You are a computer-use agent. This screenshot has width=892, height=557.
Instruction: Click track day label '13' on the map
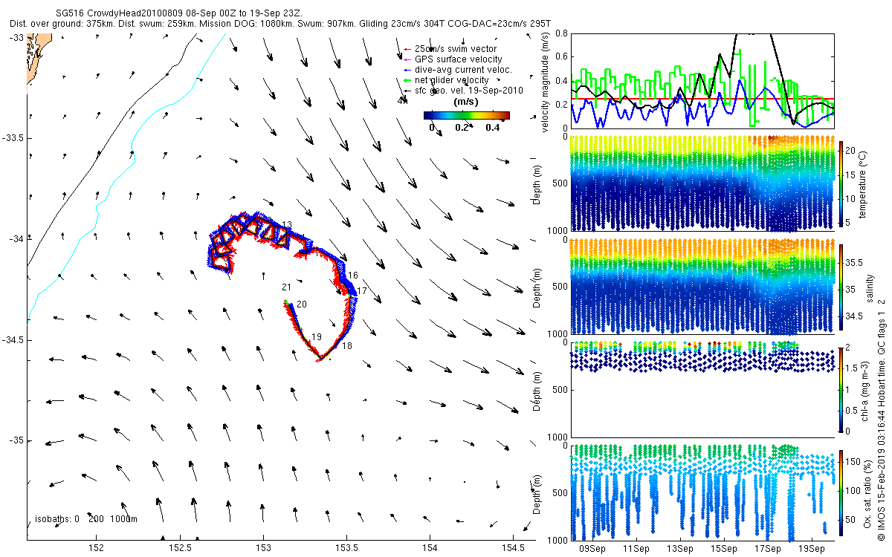287,225
